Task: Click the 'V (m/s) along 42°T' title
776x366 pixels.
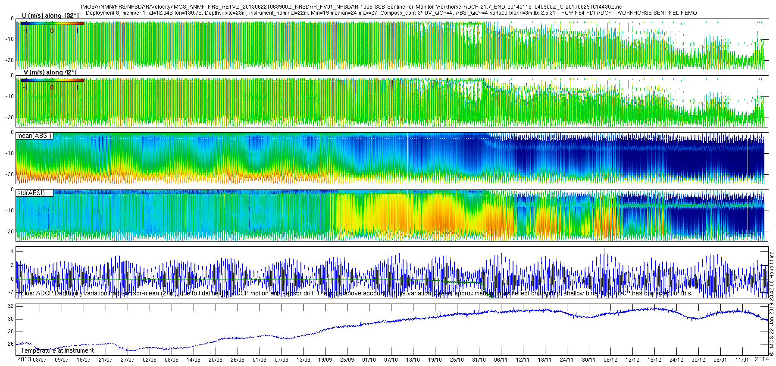Action: [x=50, y=73]
